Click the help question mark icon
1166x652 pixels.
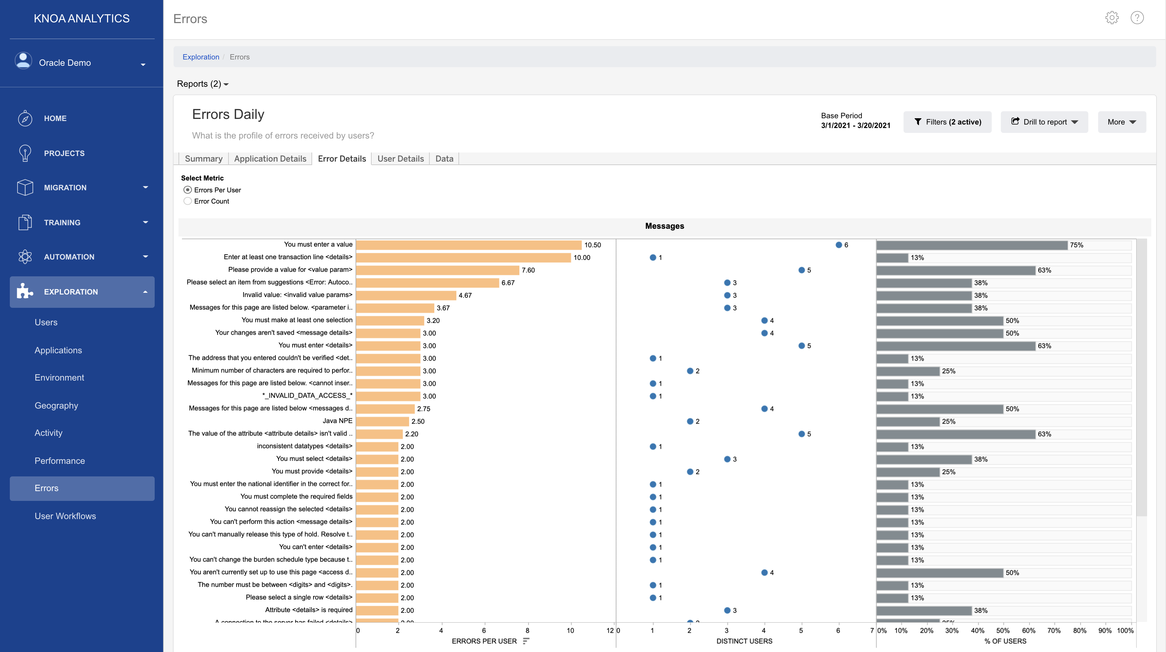pos(1137,17)
